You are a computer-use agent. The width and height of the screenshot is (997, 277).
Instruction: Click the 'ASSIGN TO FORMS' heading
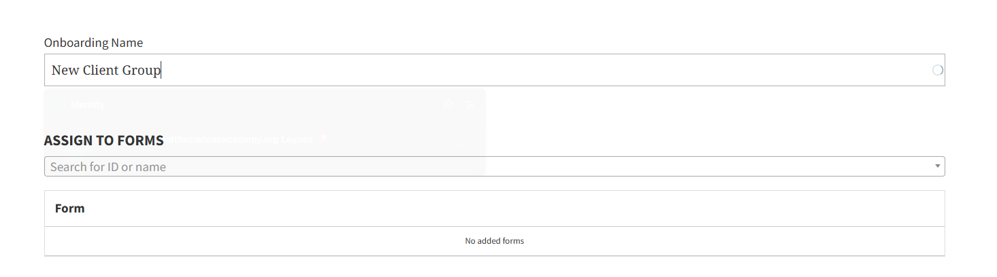[103, 141]
